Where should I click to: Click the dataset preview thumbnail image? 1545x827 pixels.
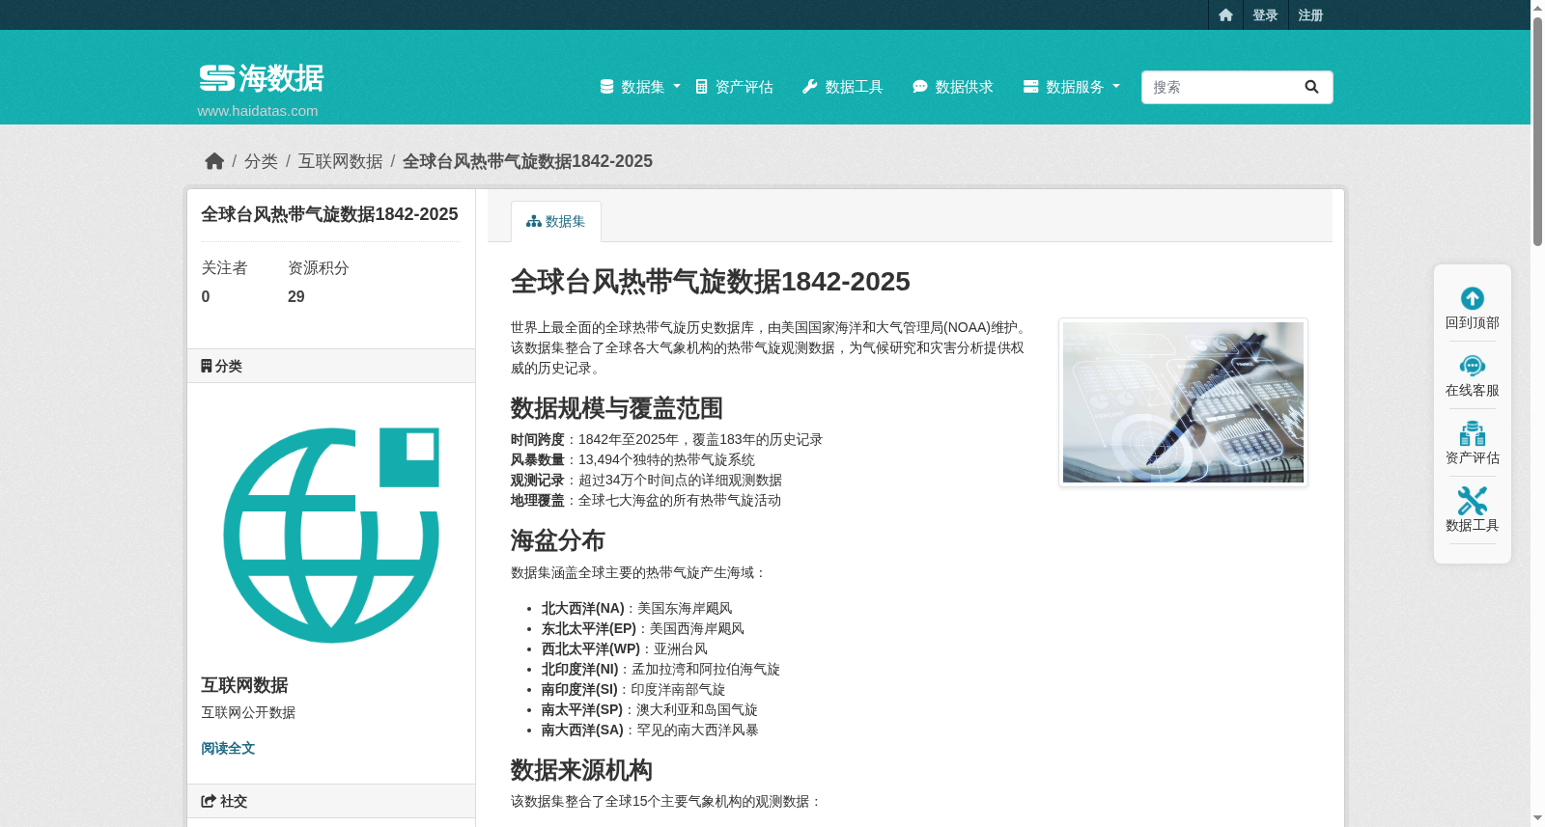coord(1183,402)
